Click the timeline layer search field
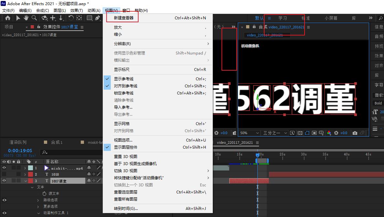This screenshot has height=217, width=384. click(71, 152)
